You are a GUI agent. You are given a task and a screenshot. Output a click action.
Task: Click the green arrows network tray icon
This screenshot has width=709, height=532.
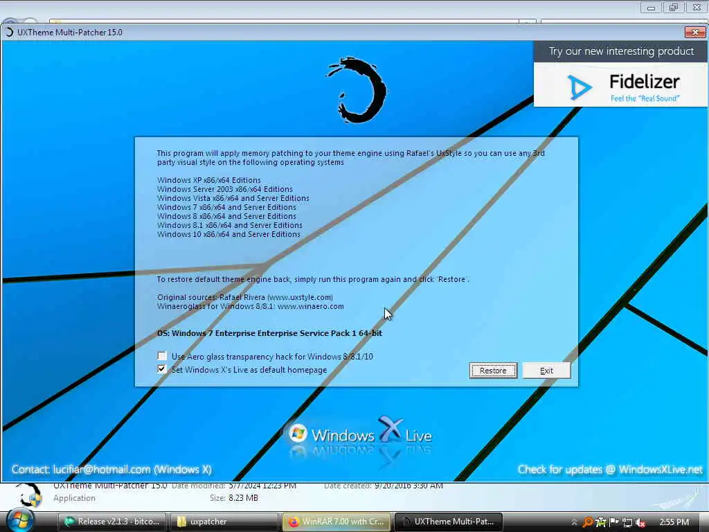tap(601, 522)
